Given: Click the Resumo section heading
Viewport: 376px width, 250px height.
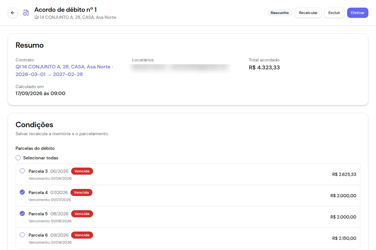Looking at the screenshot, I should 30,45.
